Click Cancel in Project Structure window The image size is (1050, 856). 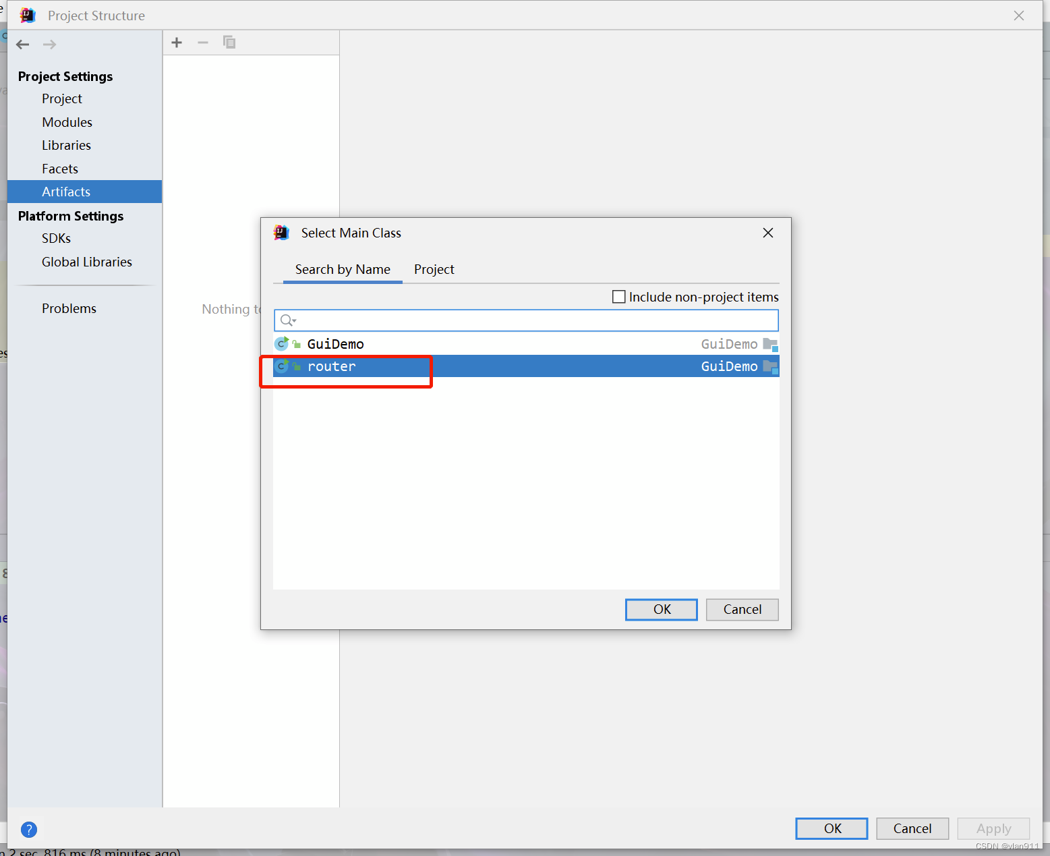pyautogui.click(x=912, y=829)
